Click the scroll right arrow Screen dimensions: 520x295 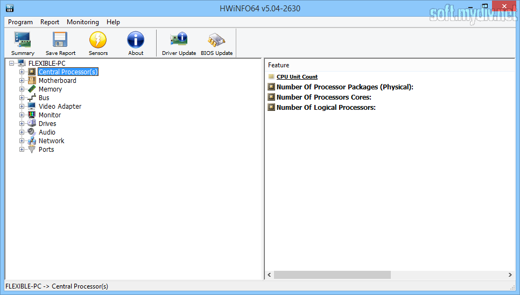click(x=510, y=275)
